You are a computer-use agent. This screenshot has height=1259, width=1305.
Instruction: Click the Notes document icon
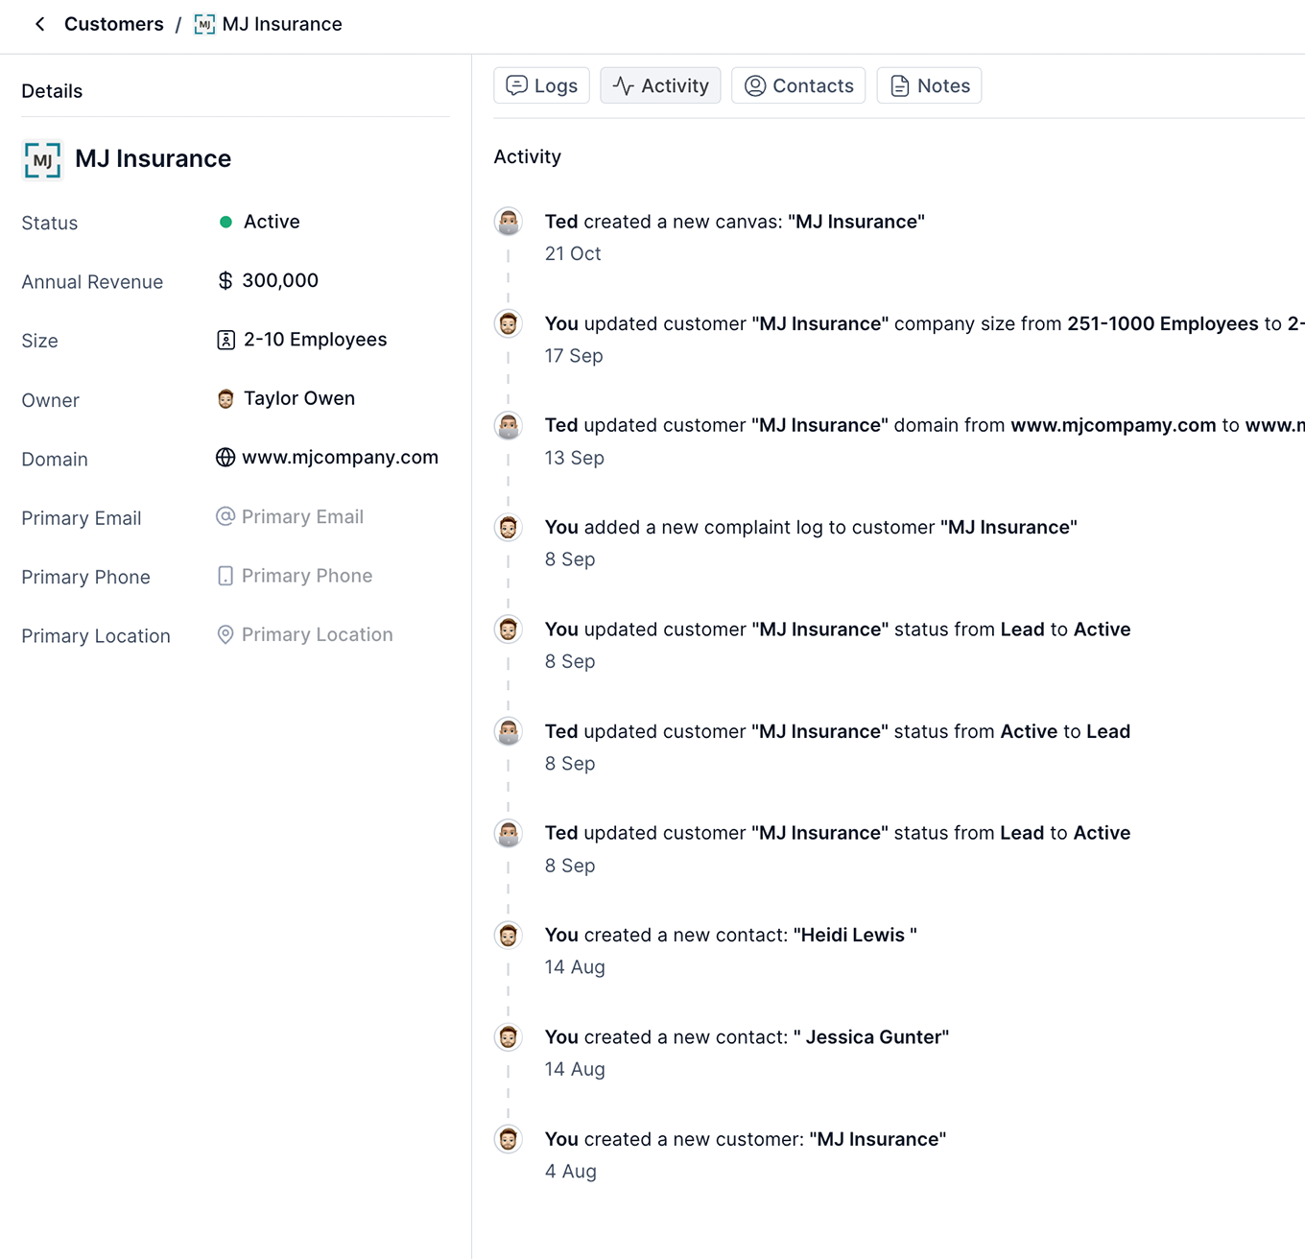coord(899,85)
